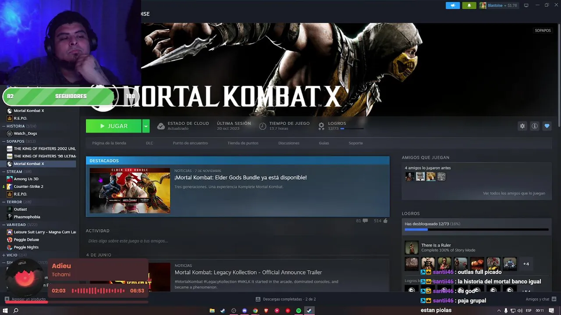This screenshot has height=315, width=561.
Task: Open the game info circle icon
Action: coord(534,126)
